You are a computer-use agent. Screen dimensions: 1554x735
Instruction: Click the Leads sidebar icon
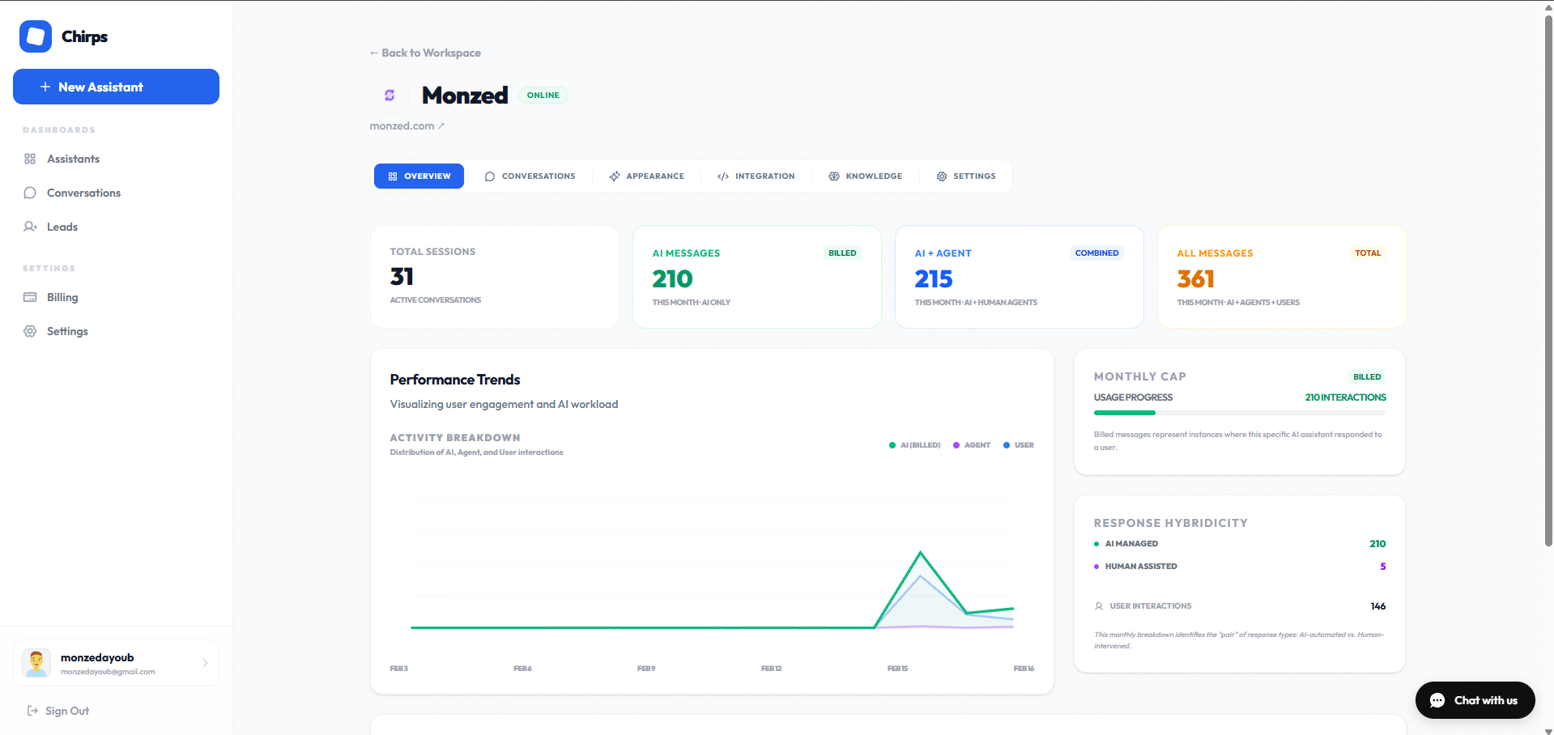[x=30, y=227]
